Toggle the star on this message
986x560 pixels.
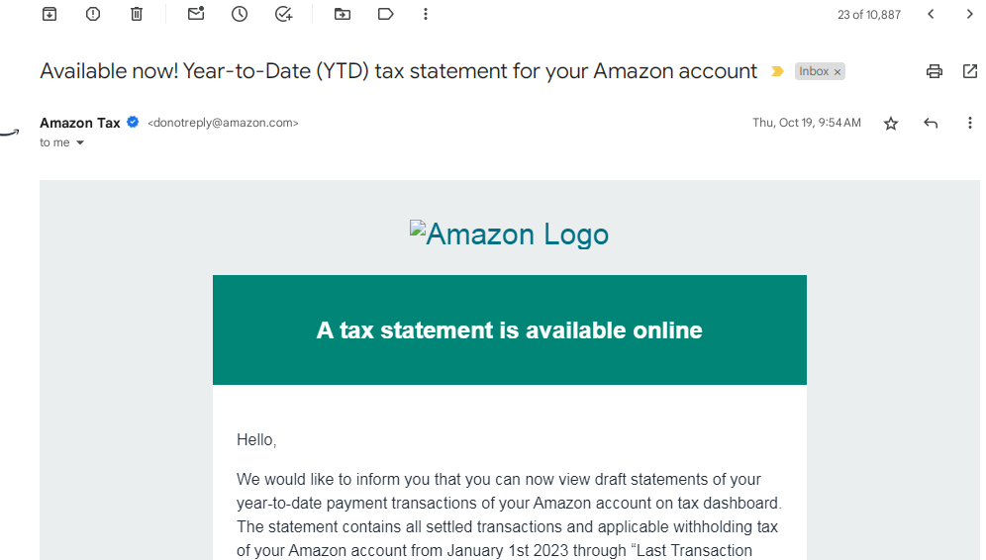(890, 124)
